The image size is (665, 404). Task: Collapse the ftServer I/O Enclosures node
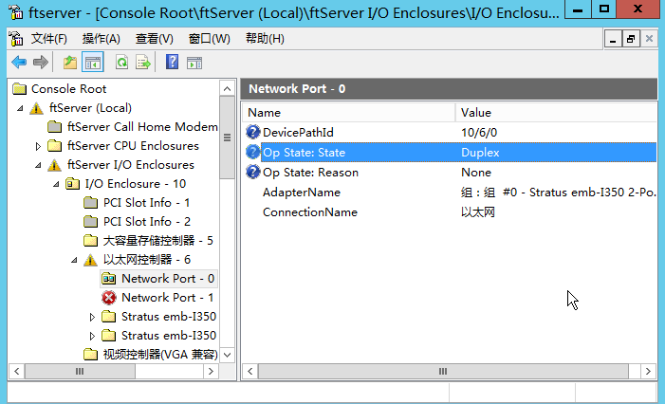[x=38, y=165]
